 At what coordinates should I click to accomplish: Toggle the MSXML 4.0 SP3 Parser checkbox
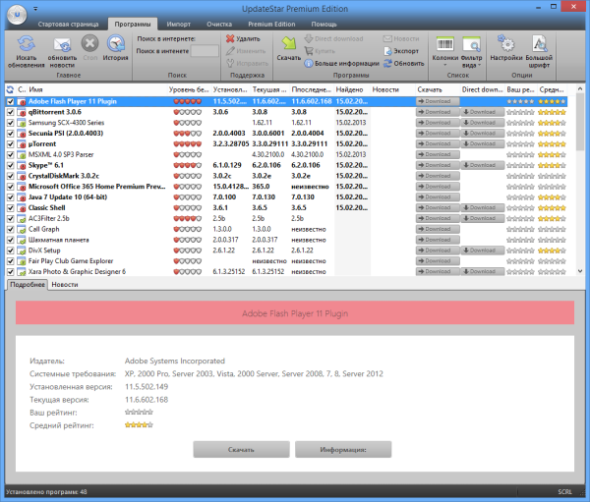pyautogui.click(x=11, y=154)
